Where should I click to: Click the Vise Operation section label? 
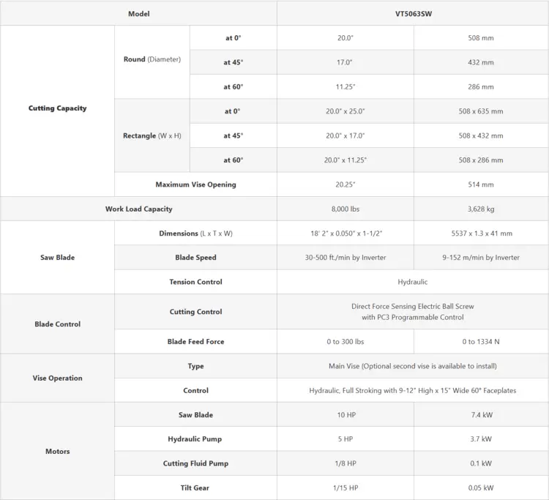click(57, 378)
